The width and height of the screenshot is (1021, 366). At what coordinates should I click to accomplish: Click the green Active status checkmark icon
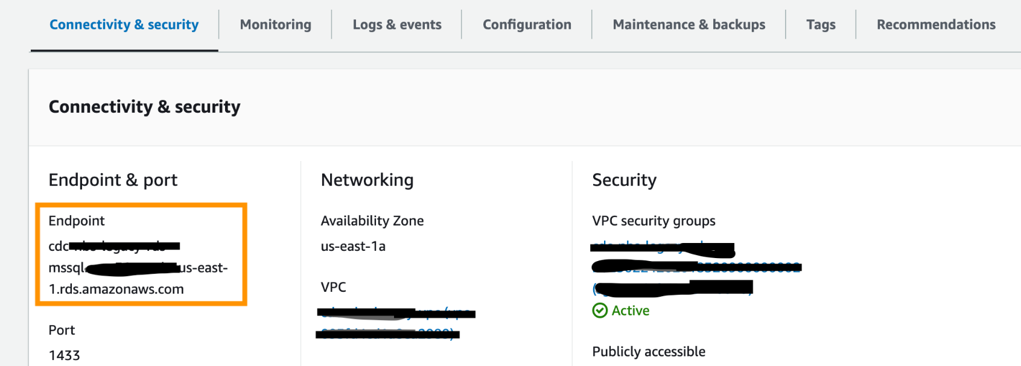tap(600, 311)
